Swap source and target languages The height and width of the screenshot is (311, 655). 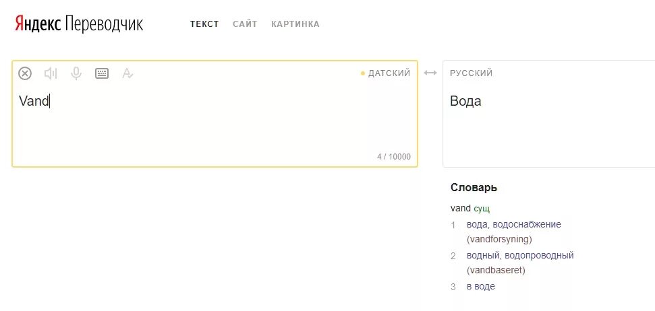[430, 73]
